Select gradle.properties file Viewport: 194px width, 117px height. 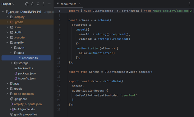click(25, 115)
